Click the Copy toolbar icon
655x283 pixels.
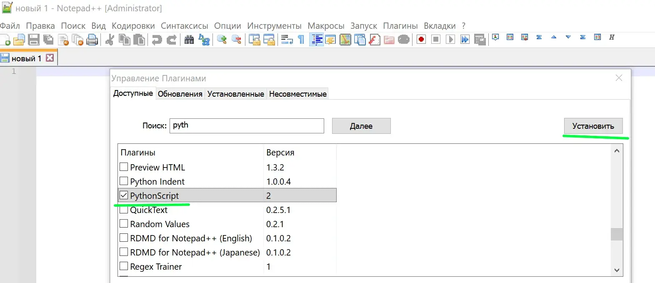tap(125, 40)
